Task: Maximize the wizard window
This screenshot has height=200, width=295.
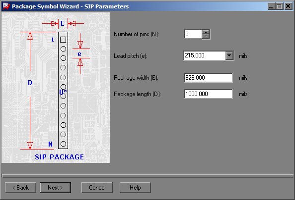Action: point(279,6)
